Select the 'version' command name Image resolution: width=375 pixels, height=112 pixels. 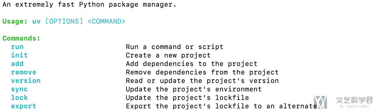[26, 81]
